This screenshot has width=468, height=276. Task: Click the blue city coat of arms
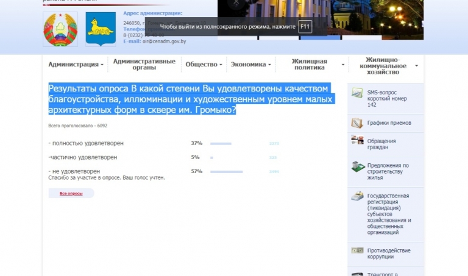[x=100, y=29]
